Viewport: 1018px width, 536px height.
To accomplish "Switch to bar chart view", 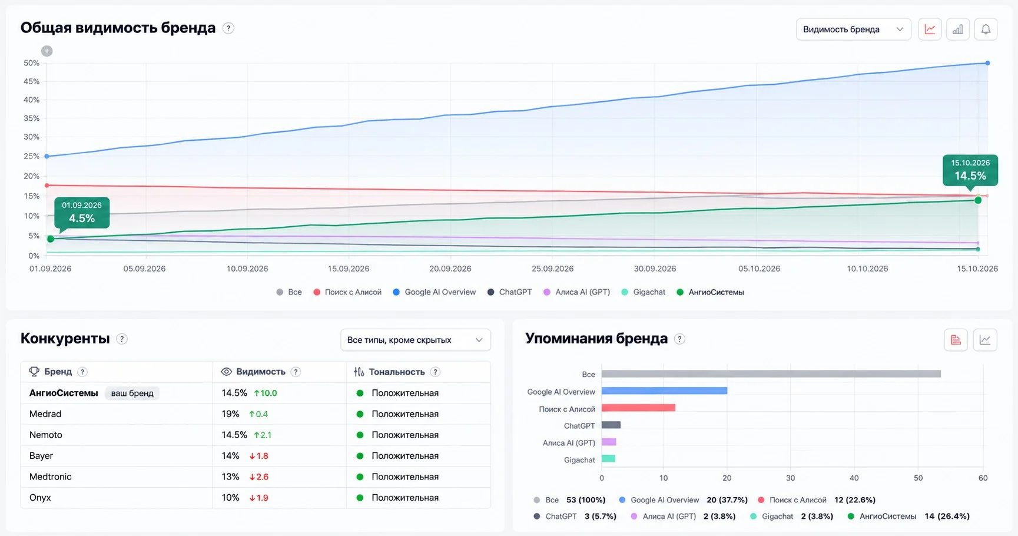I will (958, 29).
